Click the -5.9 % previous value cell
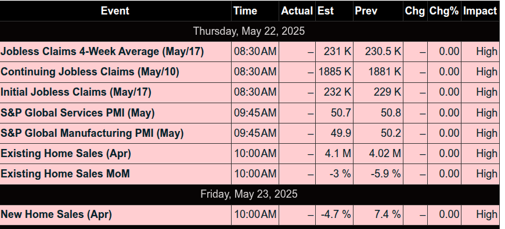This screenshot has height=229, width=505. click(378, 174)
